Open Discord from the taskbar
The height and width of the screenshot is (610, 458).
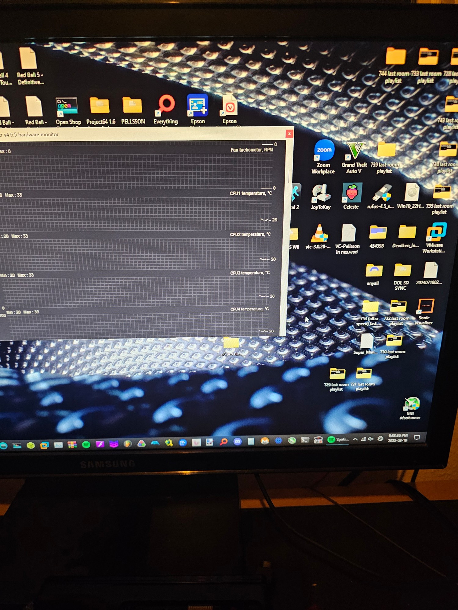[x=238, y=441]
